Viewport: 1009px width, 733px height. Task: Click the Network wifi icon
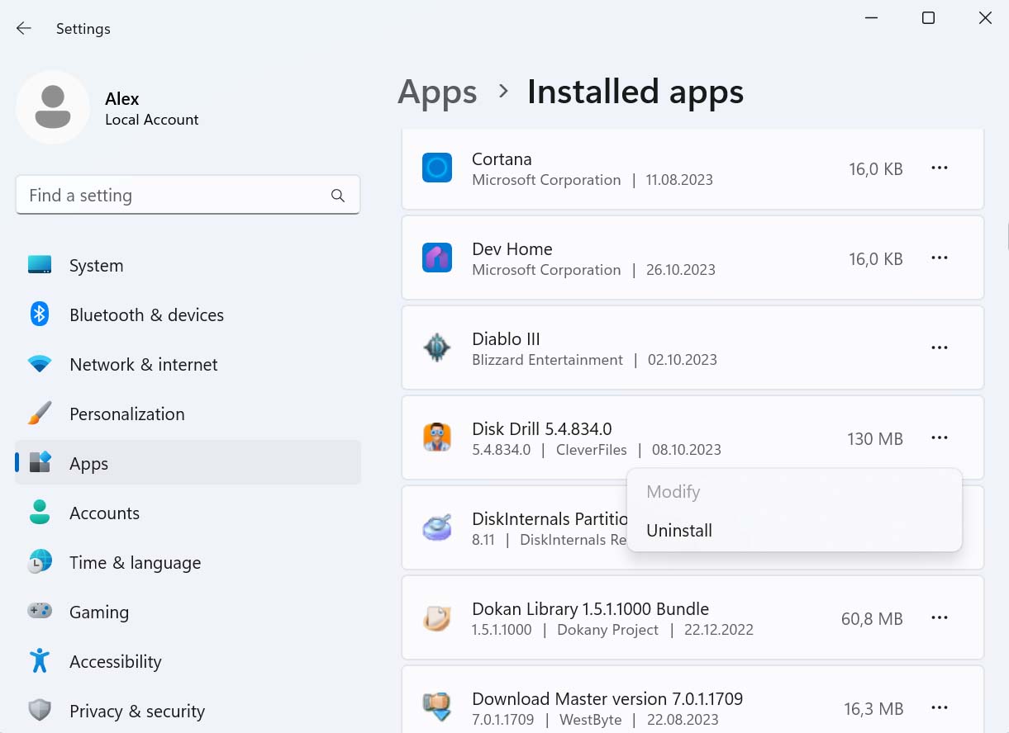[x=40, y=364]
